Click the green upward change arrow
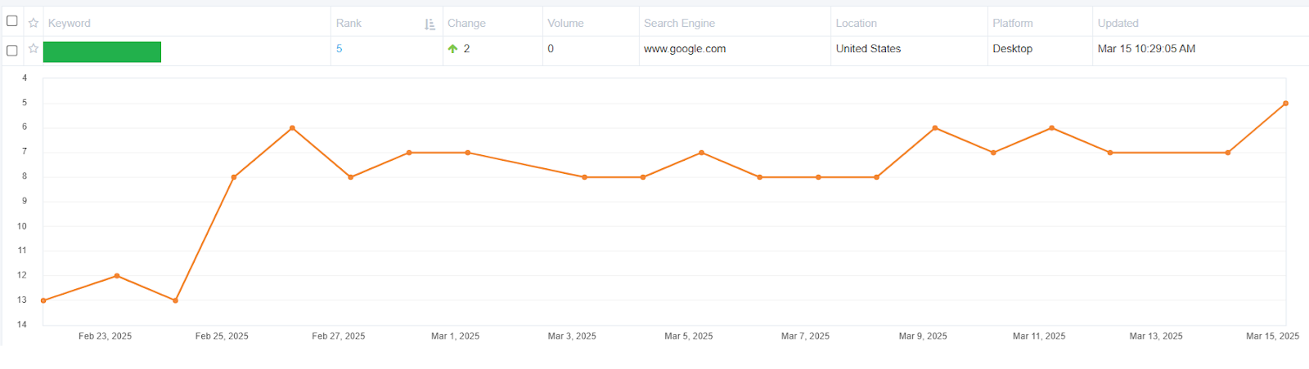Image resolution: width=1309 pixels, height=369 pixels. click(452, 49)
